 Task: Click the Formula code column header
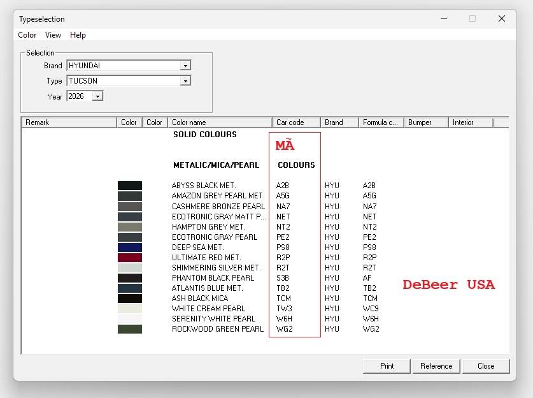pyautogui.click(x=380, y=122)
